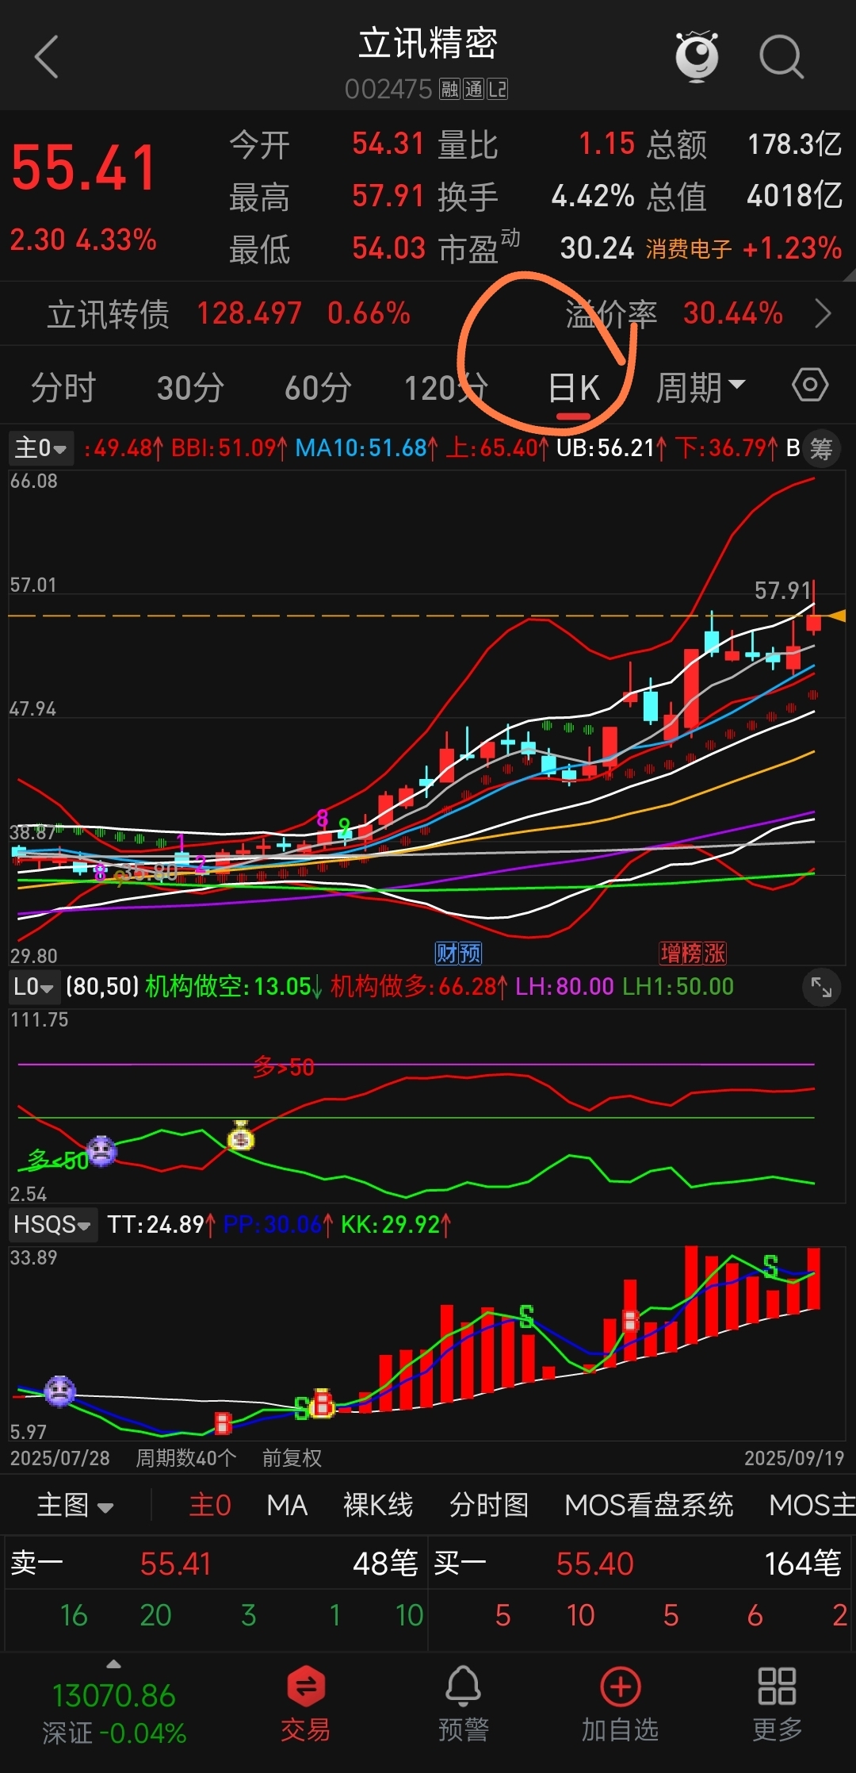Tap 164笔 buy order count

[x=802, y=1564]
